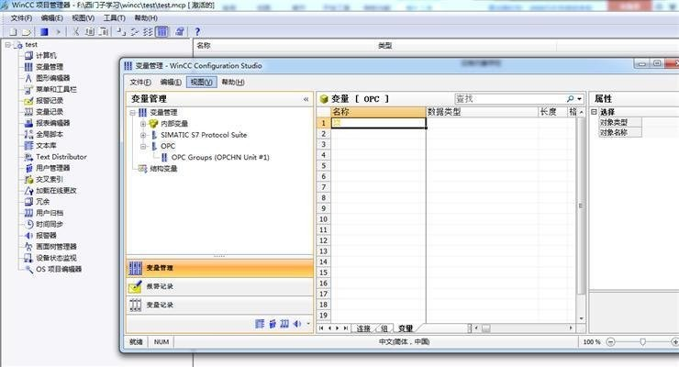Click the Copy icon in the explorer toolbar
The height and width of the screenshot is (367, 679).
tap(90, 31)
